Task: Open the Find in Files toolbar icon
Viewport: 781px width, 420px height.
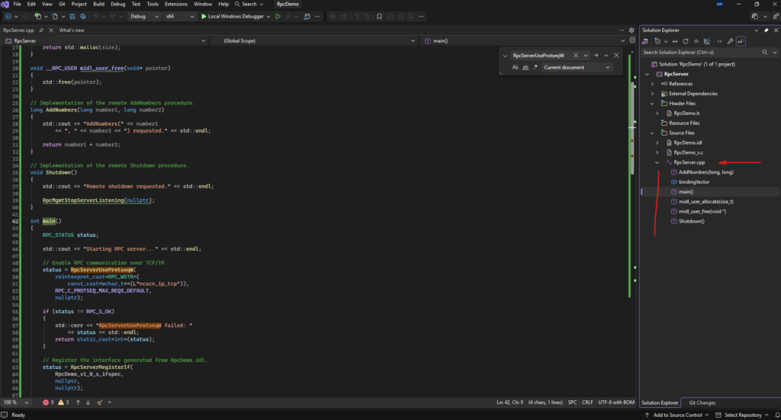Action: 307,17
